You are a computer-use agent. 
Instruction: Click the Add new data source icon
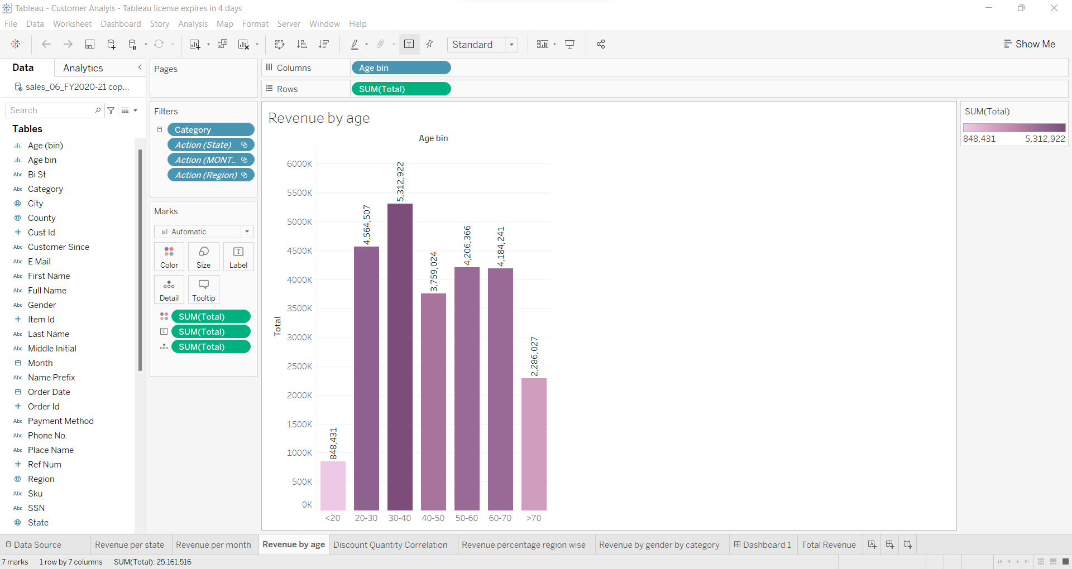(x=111, y=44)
